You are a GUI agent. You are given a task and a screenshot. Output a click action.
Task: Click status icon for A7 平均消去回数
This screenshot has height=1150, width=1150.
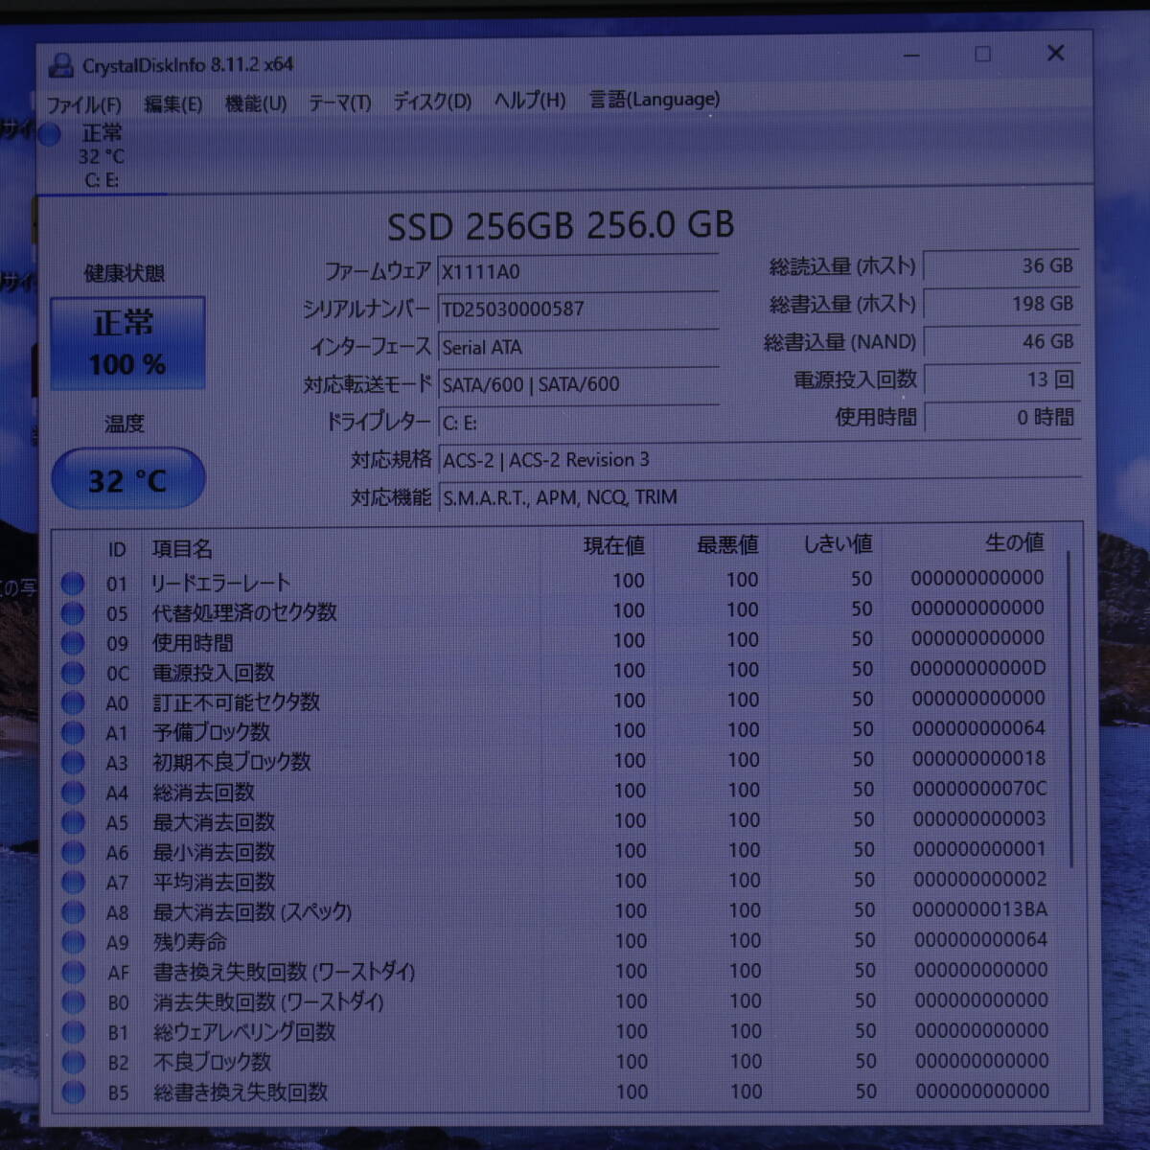click(x=73, y=883)
